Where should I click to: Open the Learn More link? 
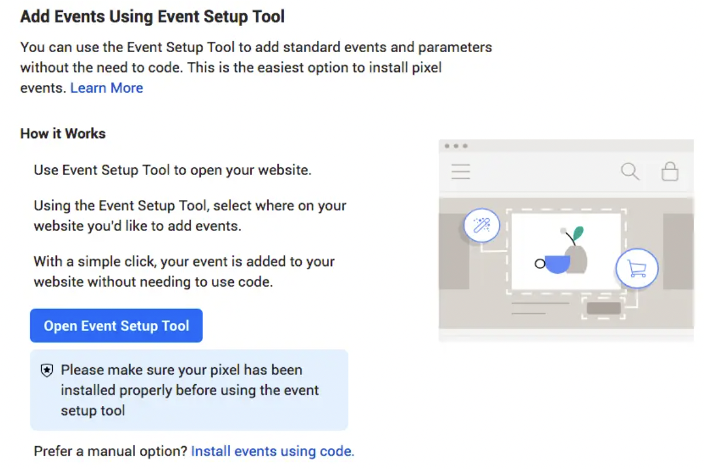(107, 88)
